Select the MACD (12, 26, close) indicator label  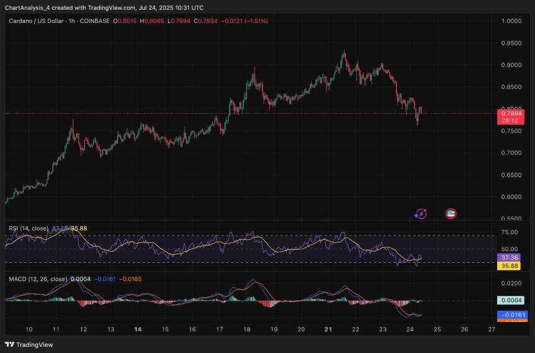37,279
